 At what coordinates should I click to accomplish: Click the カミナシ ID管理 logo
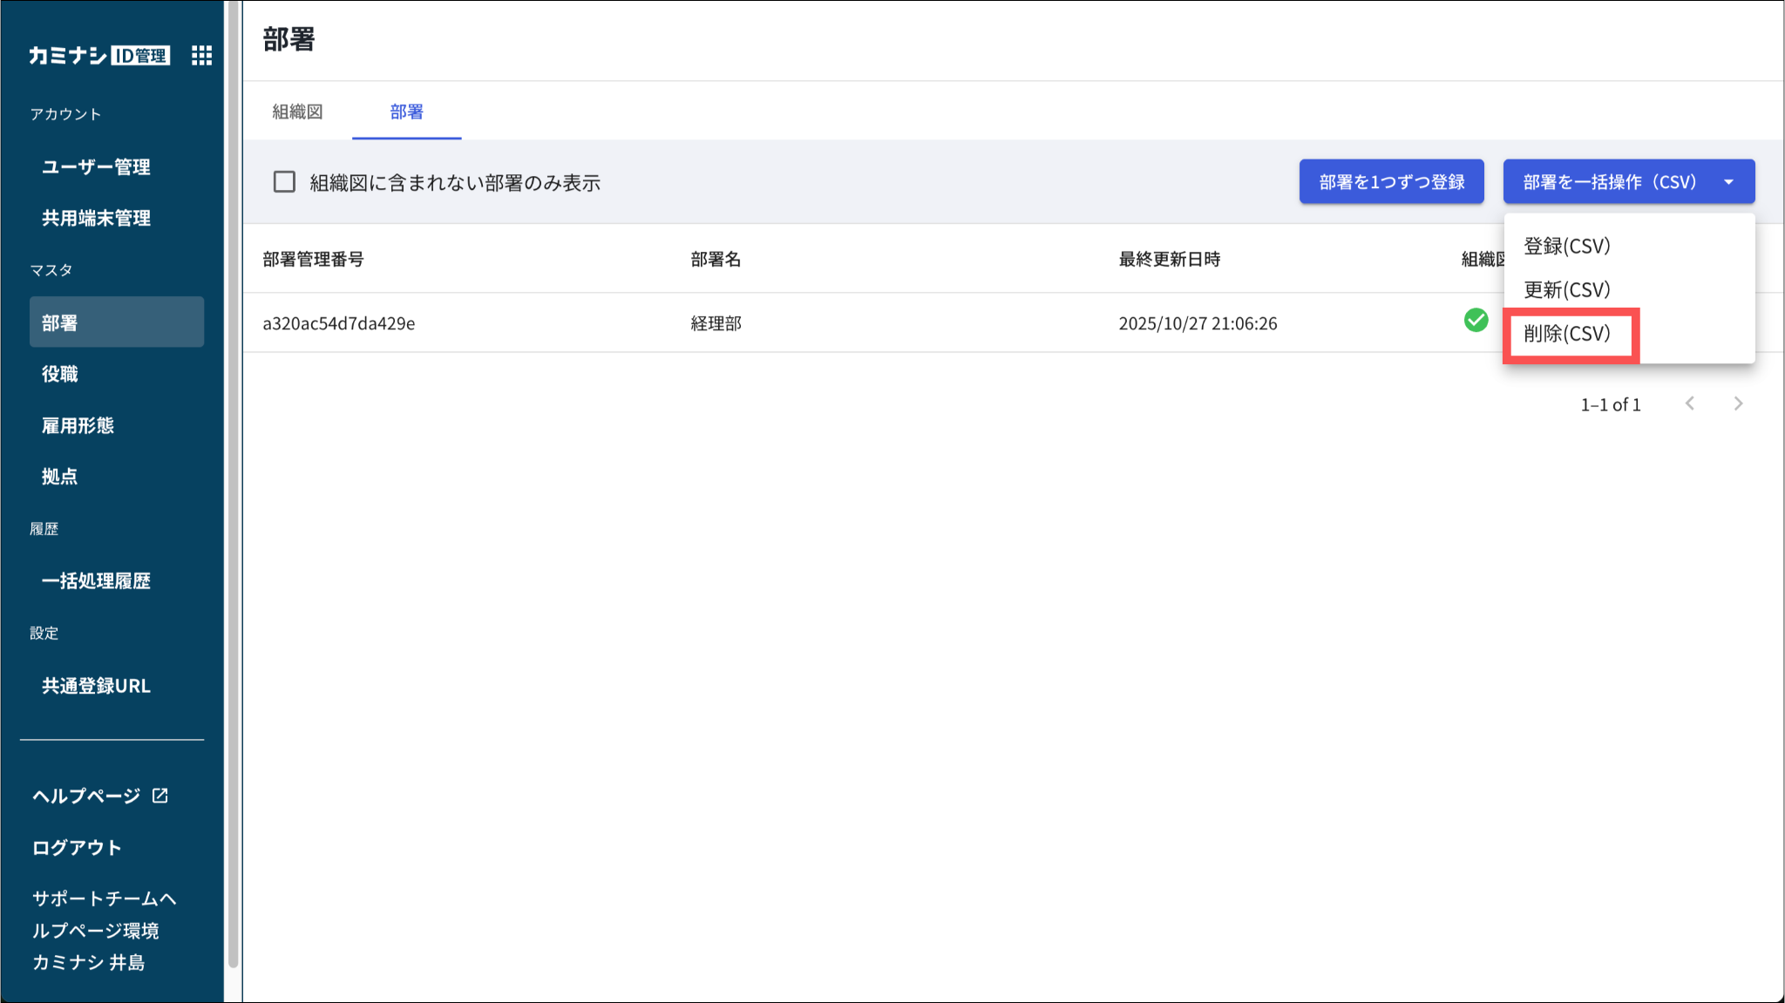[x=98, y=56]
